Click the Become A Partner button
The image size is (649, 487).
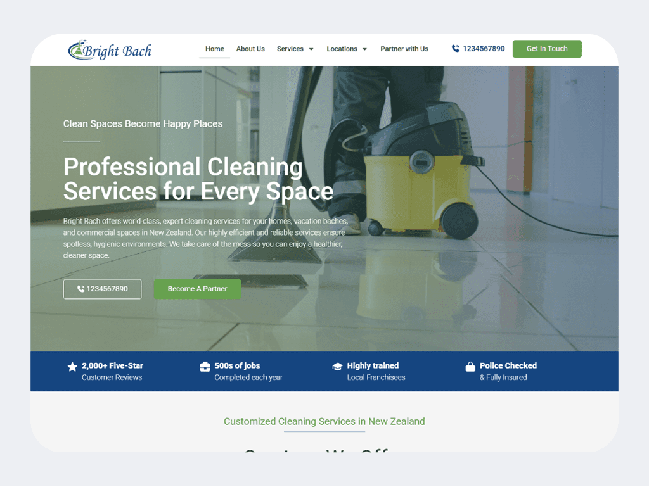click(x=198, y=289)
